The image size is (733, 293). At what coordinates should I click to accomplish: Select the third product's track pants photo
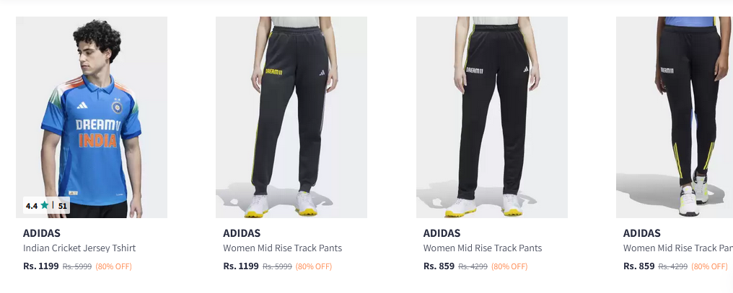(492, 115)
